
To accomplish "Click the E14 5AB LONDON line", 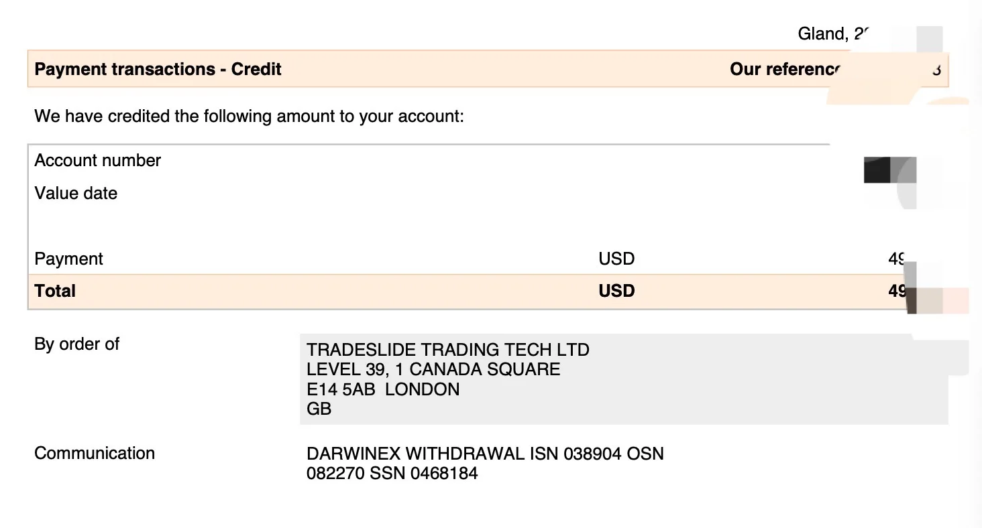I will point(383,389).
